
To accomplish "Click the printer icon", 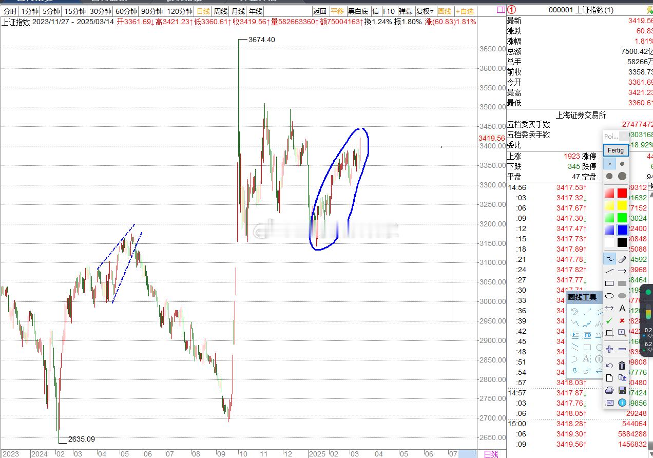I will pos(609,390).
